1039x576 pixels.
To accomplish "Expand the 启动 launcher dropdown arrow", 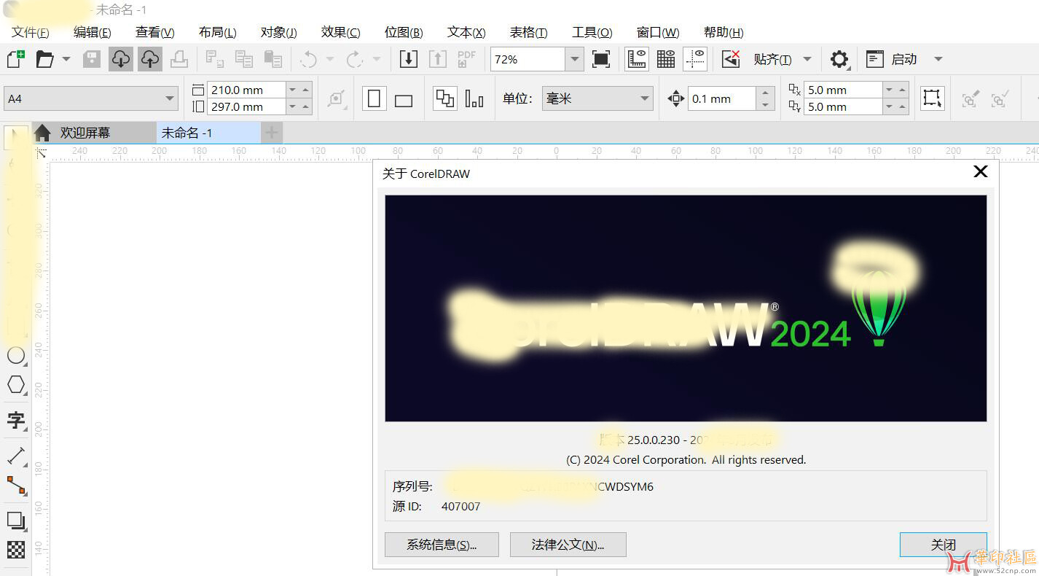I will [x=938, y=59].
